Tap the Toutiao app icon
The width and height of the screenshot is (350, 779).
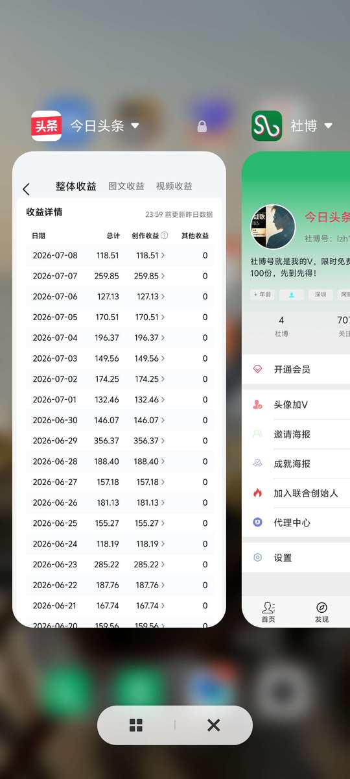(x=46, y=126)
